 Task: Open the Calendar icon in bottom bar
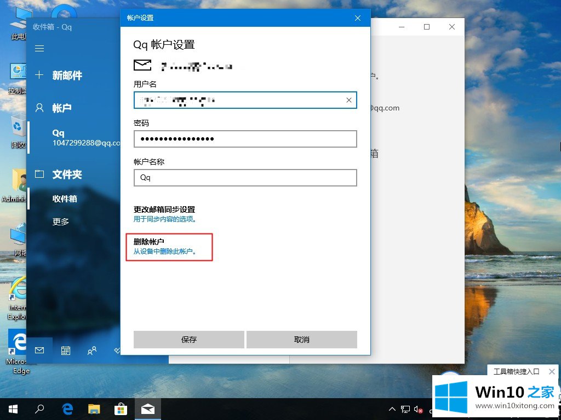(x=66, y=351)
